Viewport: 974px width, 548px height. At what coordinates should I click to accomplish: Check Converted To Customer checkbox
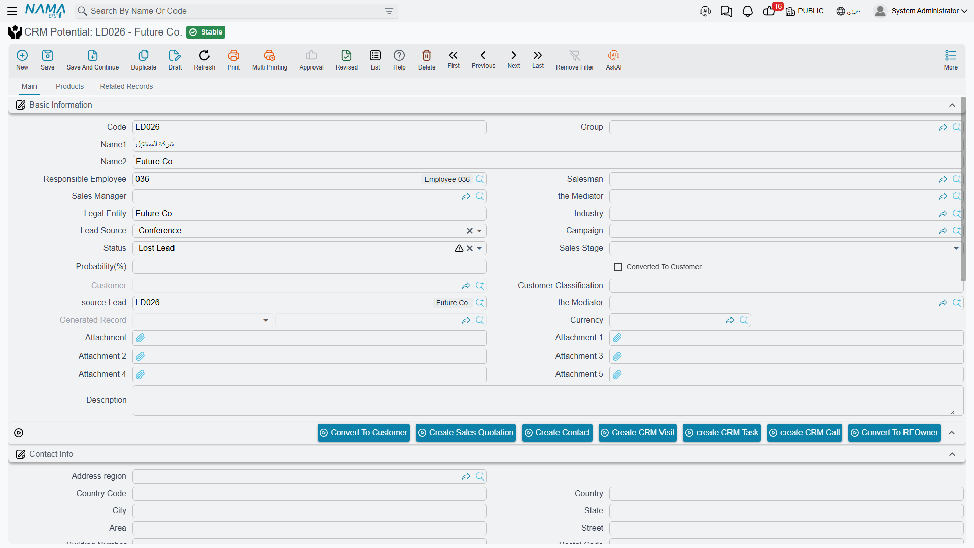tap(618, 267)
